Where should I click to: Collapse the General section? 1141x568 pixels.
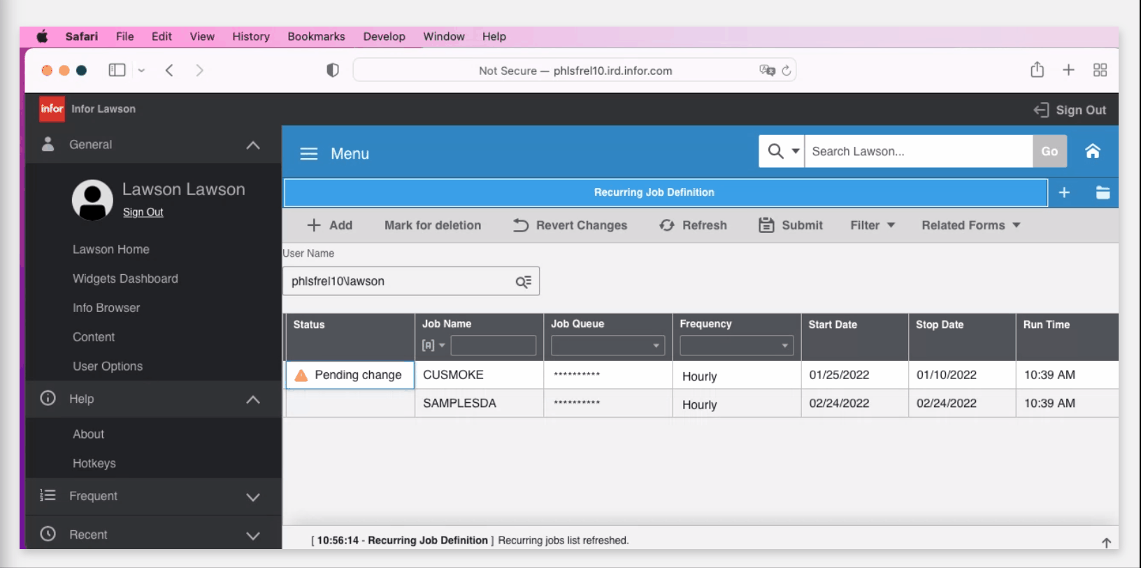253,145
